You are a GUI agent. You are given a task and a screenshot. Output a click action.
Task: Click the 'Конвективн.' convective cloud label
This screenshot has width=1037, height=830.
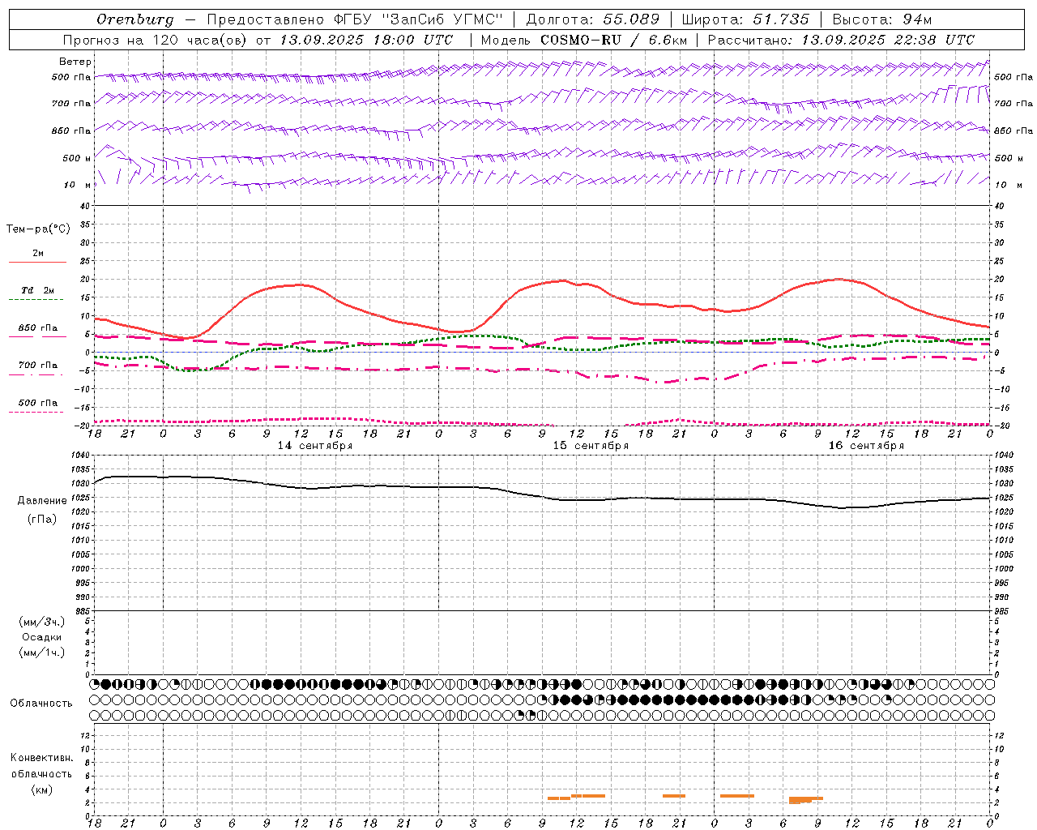pyautogui.click(x=41, y=758)
